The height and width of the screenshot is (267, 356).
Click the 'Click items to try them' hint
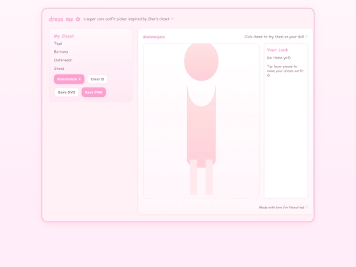276,37
